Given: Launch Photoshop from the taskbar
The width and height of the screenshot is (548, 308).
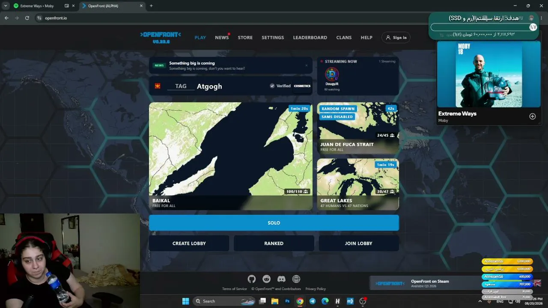Looking at the screenshot, I should [287, 301].
